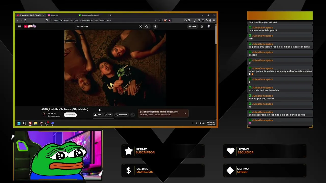Click the YouTube page scrollbar

click(216, 34)
